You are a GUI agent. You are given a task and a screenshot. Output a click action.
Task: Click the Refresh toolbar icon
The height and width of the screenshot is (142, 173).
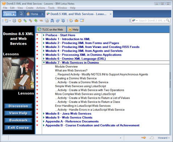pyautogui.click(x=58, y=21)
